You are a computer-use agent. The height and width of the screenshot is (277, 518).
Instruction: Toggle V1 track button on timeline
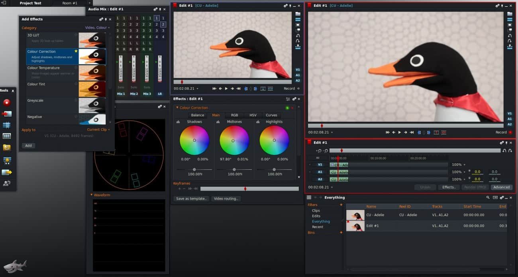[x=320, y=165]
